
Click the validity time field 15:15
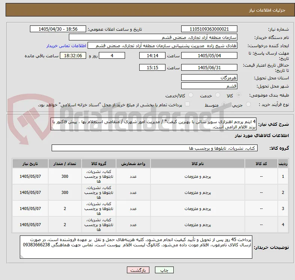click(152, 67)
